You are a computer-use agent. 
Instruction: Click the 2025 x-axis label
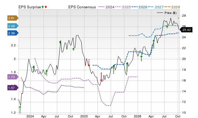click(84, 116)
